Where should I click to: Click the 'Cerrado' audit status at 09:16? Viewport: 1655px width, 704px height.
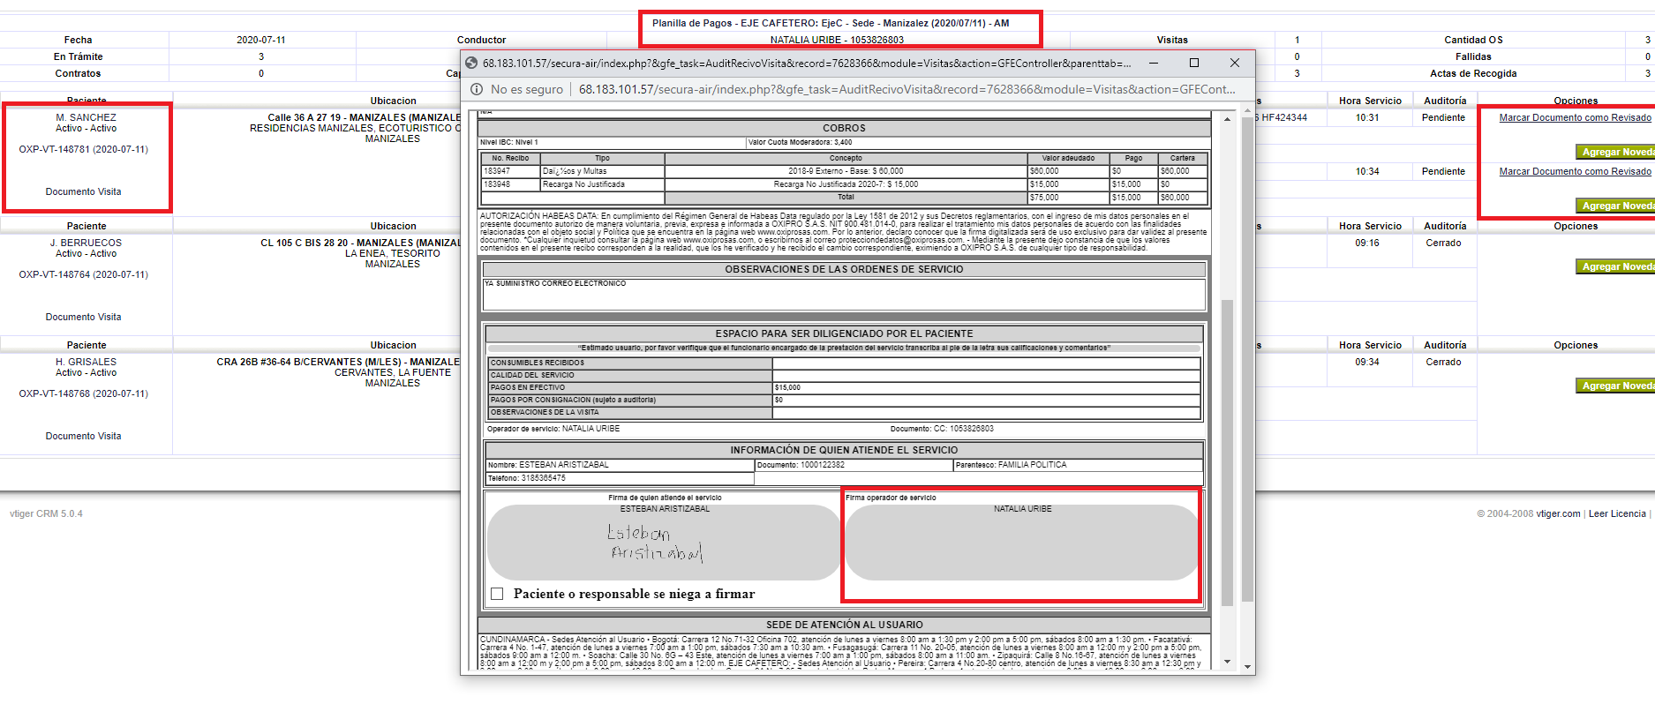(1443, 243)
